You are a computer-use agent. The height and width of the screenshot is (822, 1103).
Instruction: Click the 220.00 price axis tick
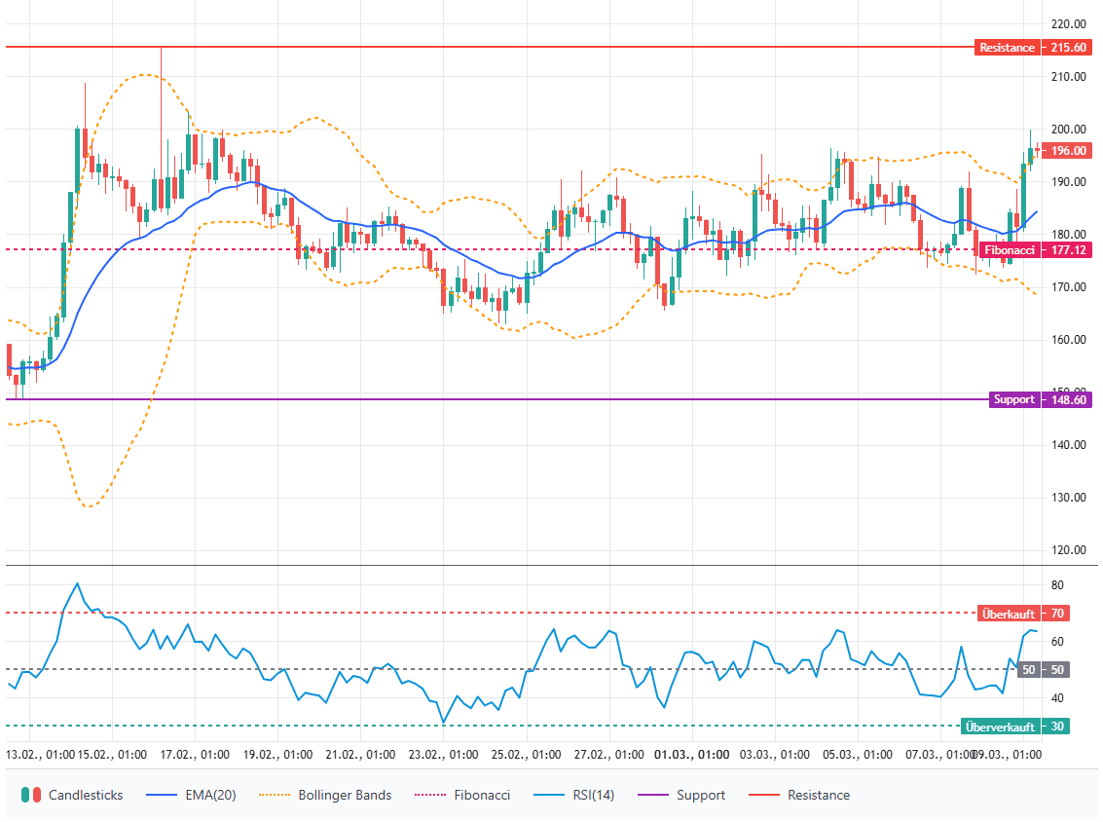click(1069, 23)
